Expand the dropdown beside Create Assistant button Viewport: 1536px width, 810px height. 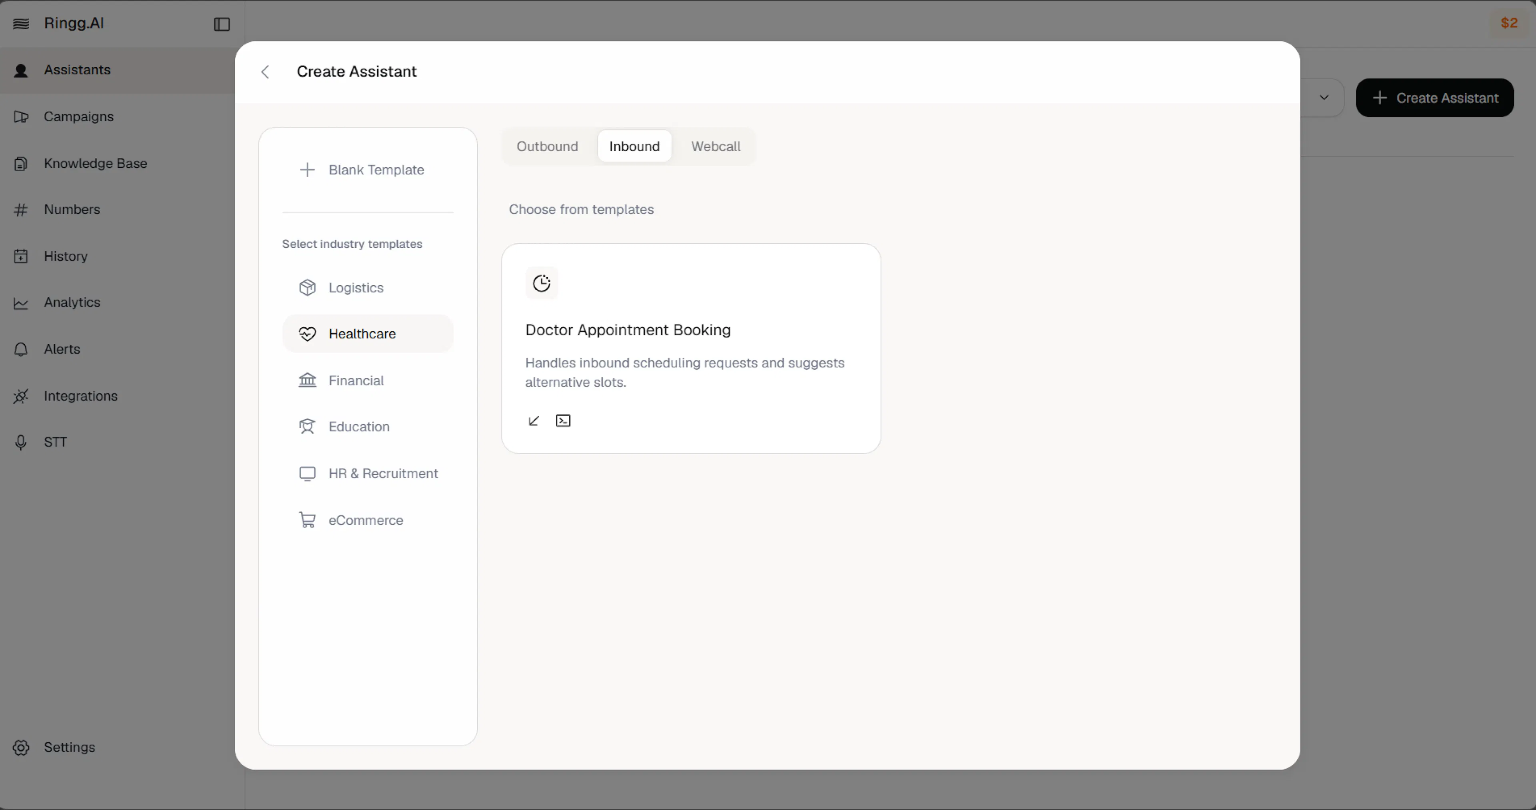click(x=1324, y=98)
